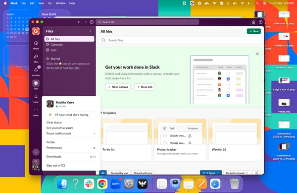Open System Settings from dock
297x193 pixels.
point(129,184)
